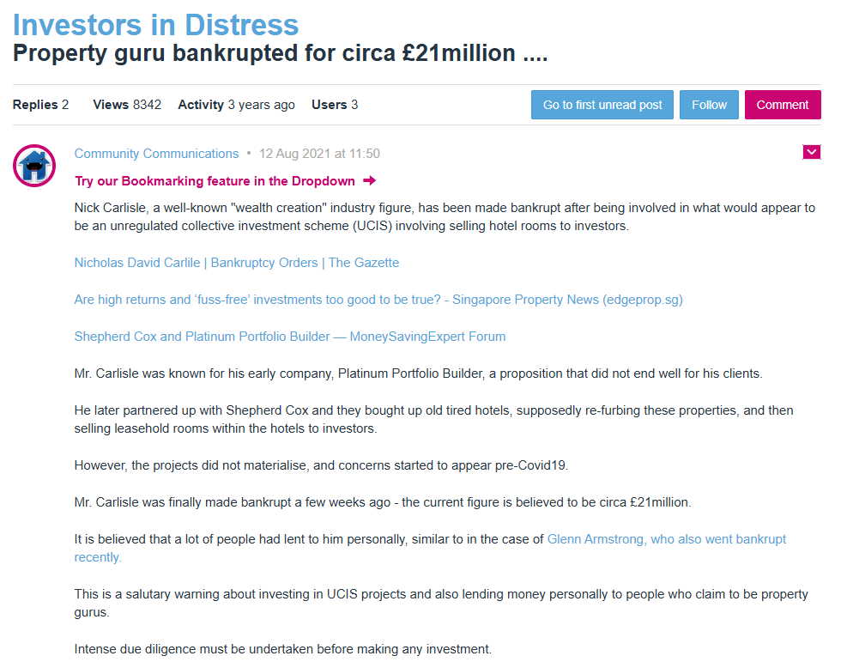Click Try our Bookmarking feature in the Dropdown text

(x=215, y=181)
